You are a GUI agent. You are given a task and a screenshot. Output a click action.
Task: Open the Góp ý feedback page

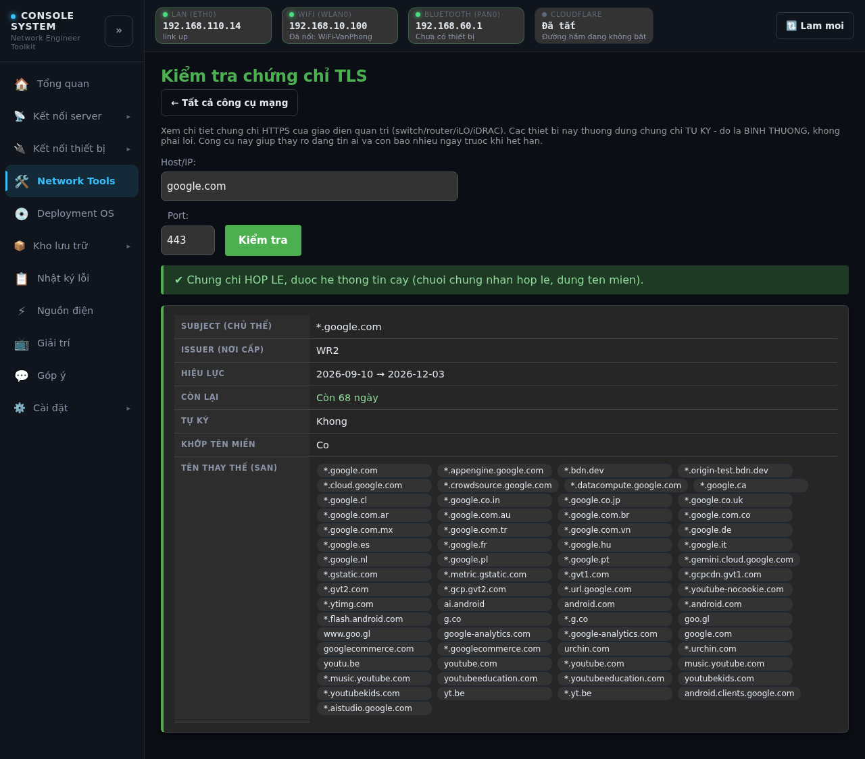pos(72,375)
